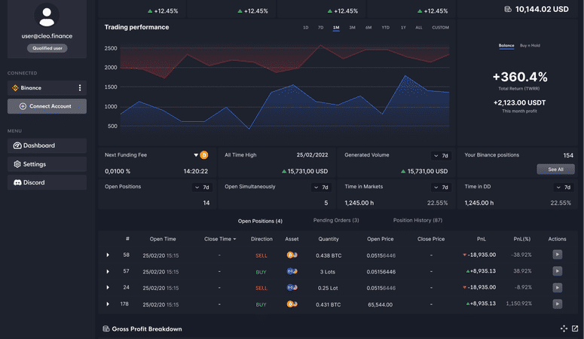Viewport: 584px width, 339px height.
Task: Click the Binance logo icon
Action: [15, 88]
